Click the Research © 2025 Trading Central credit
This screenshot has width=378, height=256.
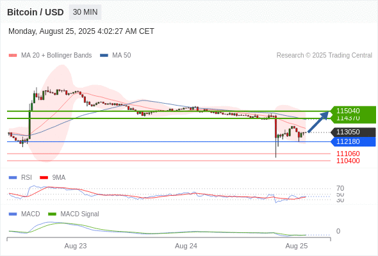tap(324, 56)
